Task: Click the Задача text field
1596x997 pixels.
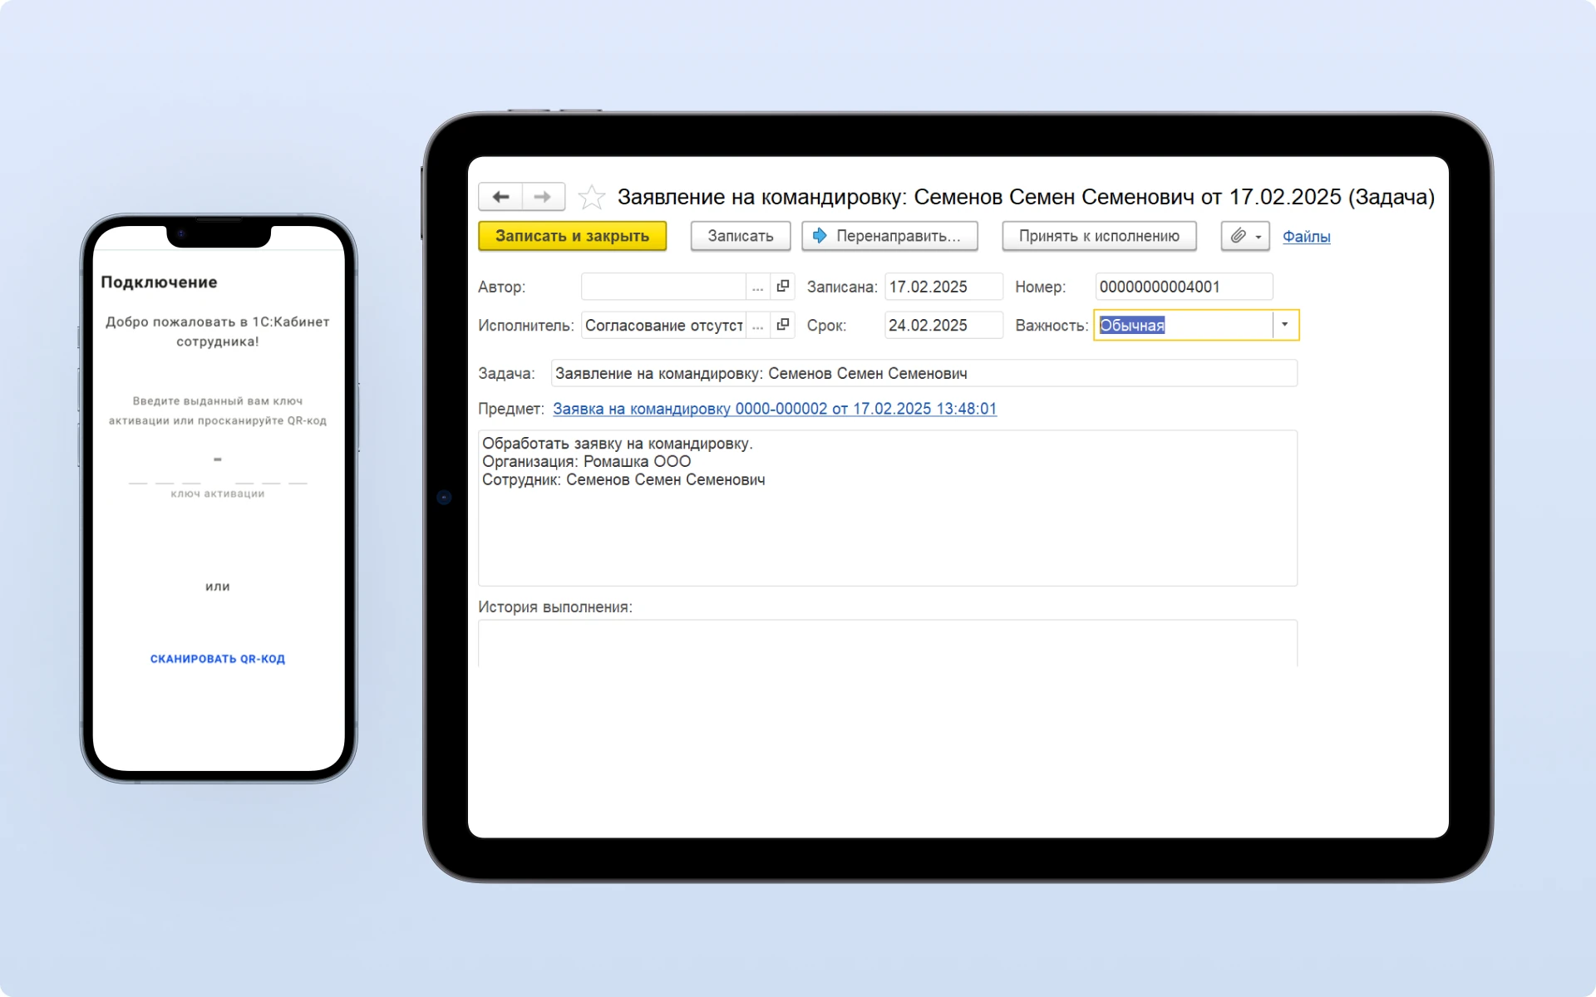Action: pos(923,373)
